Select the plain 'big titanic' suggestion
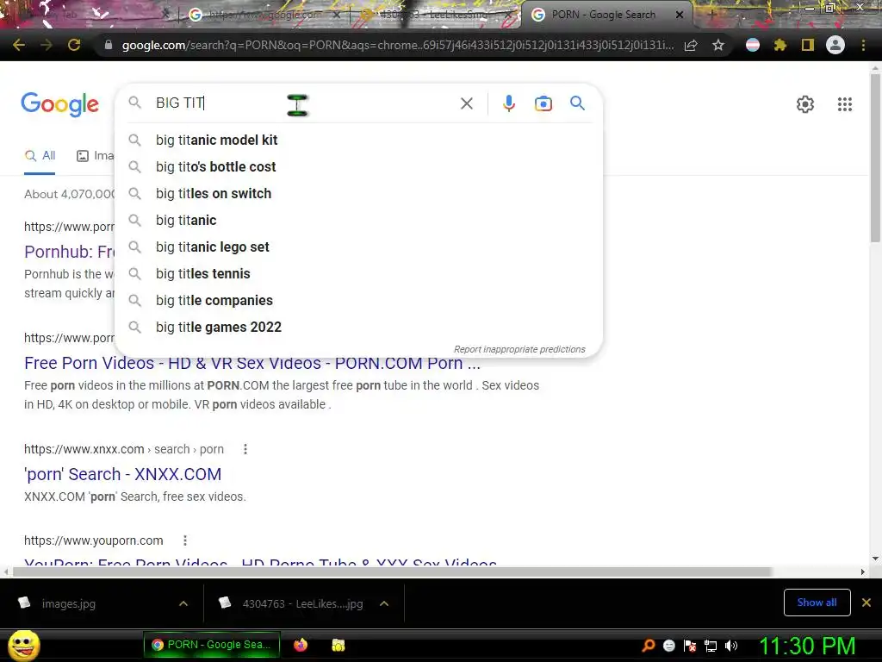Viewport: 882px width, 662px height. (358, 220)
